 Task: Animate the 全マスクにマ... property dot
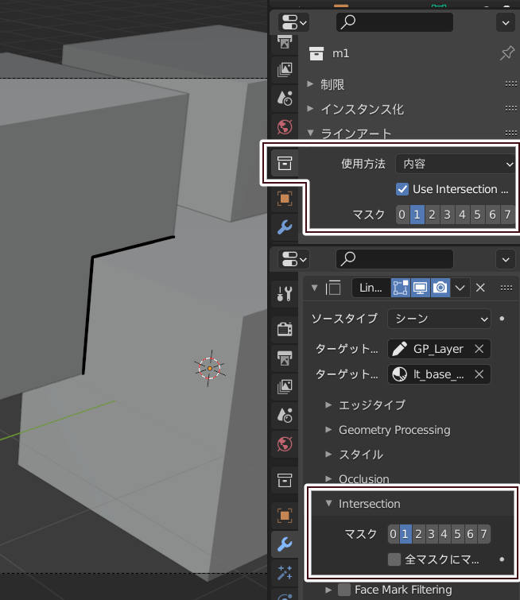[502, 559]
